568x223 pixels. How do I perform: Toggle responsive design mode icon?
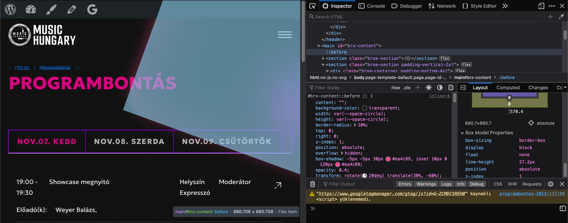pyautogui.click(x=541, y=6)
